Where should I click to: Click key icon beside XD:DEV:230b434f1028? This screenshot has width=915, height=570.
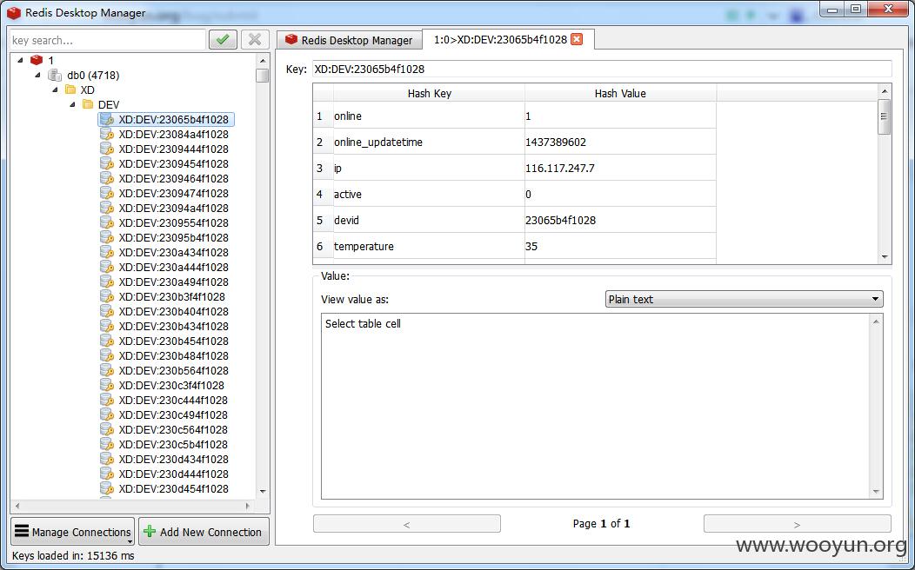pyautogui.click(x=107, y=326)
